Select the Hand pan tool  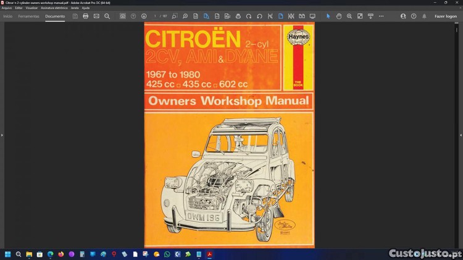tap(339, 16)
